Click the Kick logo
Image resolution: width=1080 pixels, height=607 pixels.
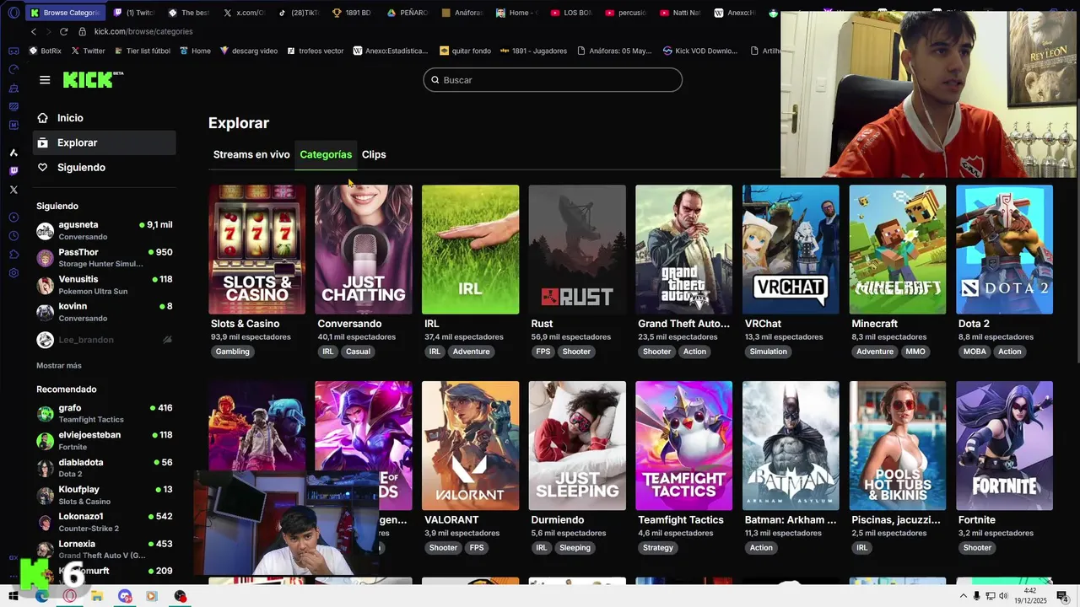(x=92, y=79)
